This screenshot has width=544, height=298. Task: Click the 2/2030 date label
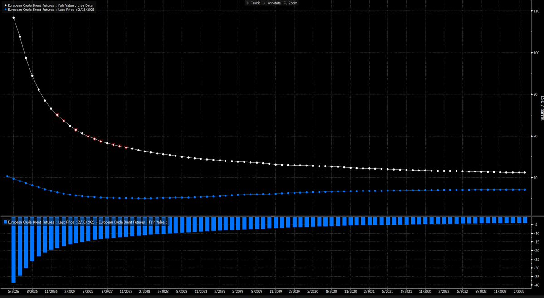point(294,292)
